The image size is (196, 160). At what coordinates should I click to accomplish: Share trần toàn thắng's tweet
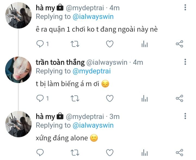pos(179,98)
